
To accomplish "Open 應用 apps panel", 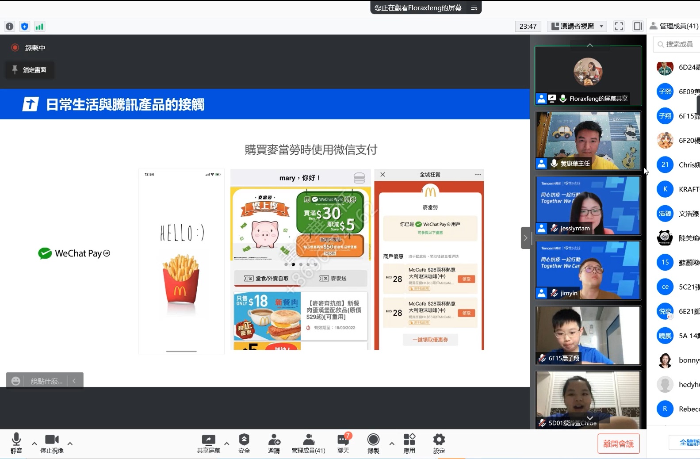I will (409, 443).
